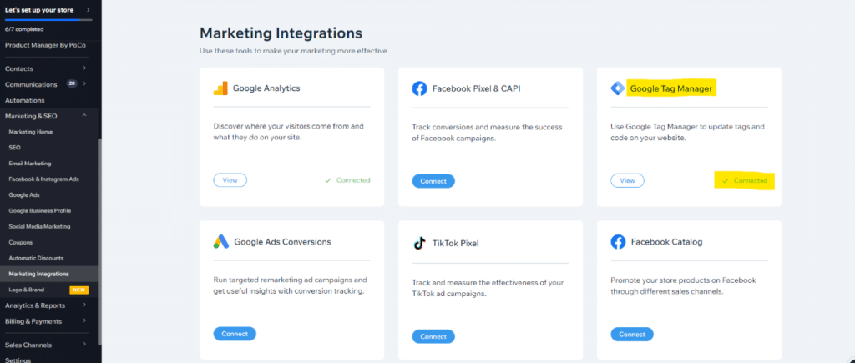
Task: Expand the Sales Channels arrow
Action: 84,345
